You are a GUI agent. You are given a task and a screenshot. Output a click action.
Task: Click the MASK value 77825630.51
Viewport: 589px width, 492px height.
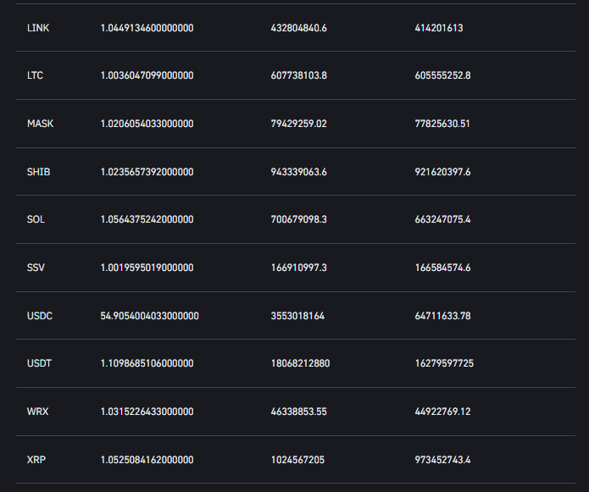442,124
